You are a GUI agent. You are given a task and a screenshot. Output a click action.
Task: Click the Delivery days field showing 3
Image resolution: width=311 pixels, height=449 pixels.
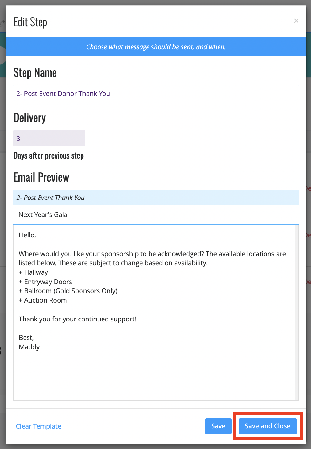click(49, 139)
